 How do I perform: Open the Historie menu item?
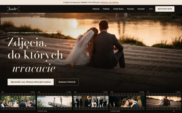tap(96, 9)
